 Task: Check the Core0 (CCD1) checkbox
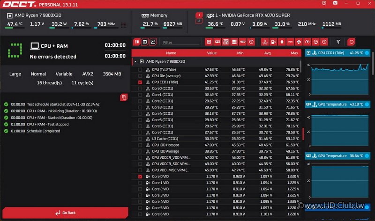pyautogui.click(x=140, y=88)
